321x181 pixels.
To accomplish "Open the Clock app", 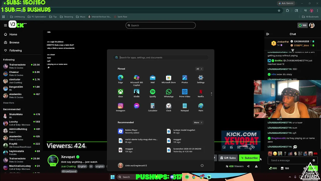I will [169, 107].
